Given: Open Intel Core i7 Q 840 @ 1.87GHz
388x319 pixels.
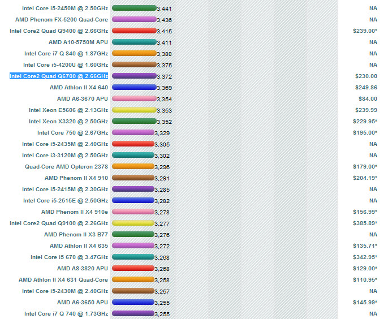Looking at the screenshot, I should coord(66,54).
